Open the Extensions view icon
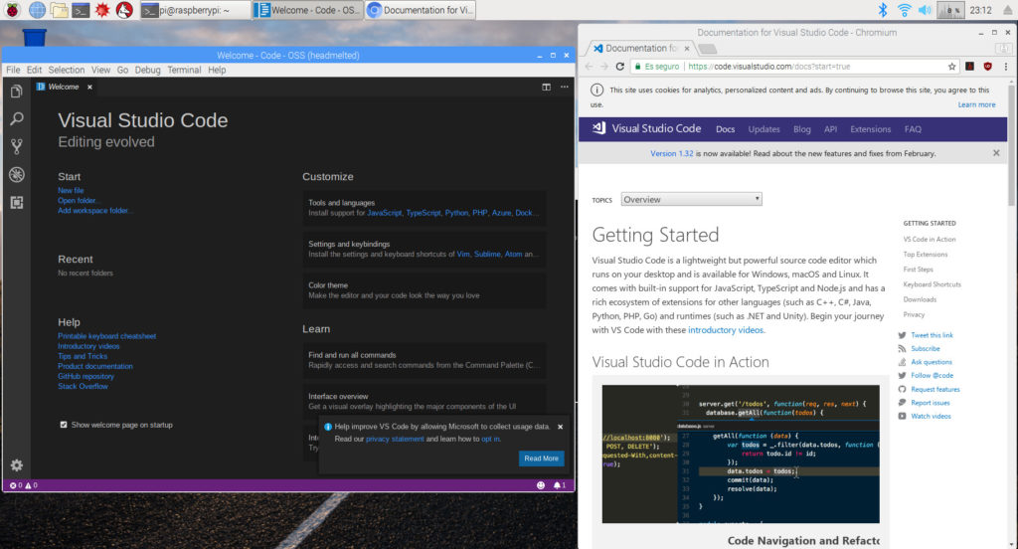Viewport: 1018px width, 549px height. [x=16, y=202]
